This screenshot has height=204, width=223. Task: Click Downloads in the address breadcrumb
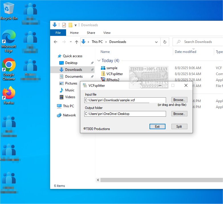coord(118,42)
